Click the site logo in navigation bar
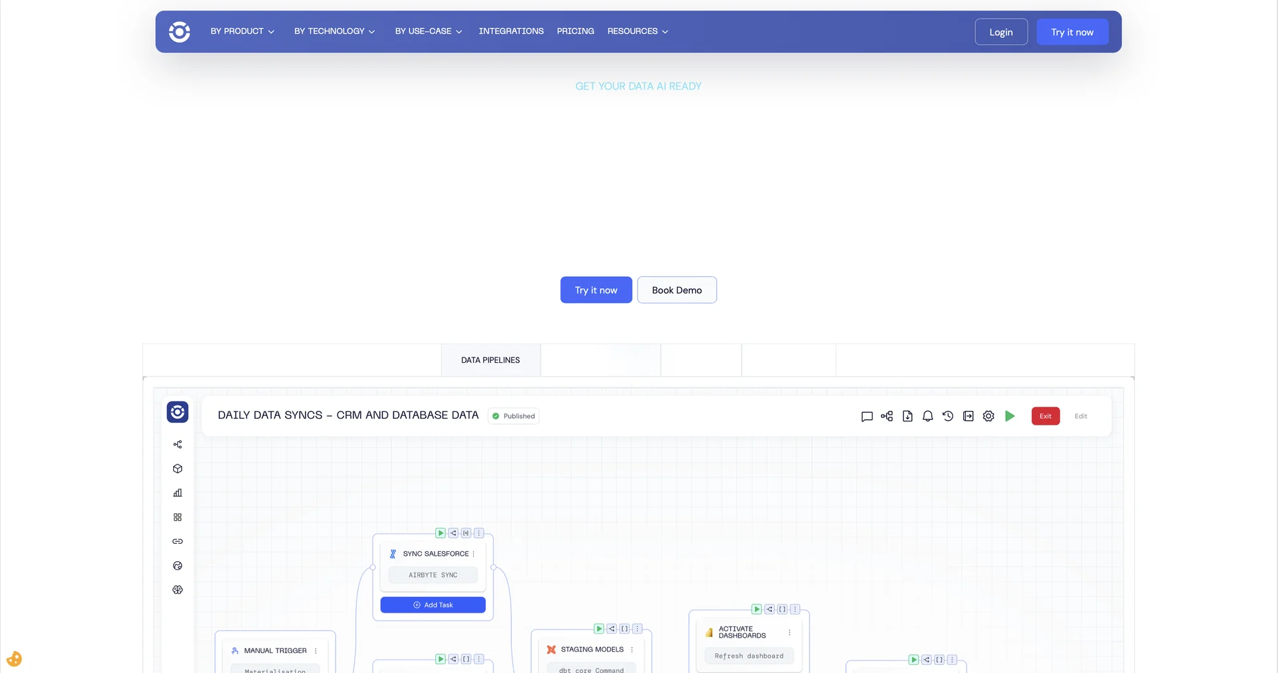Screen dimensions: 1278x673 coord(179,32)
